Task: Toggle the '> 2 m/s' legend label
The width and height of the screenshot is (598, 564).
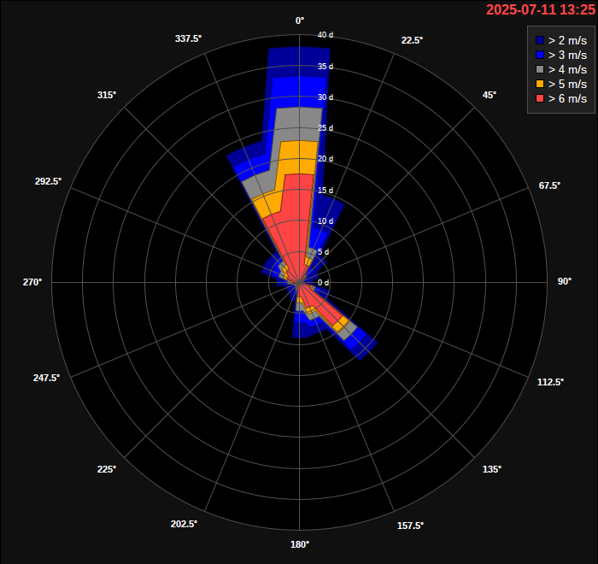Action: tap(567, 40)
